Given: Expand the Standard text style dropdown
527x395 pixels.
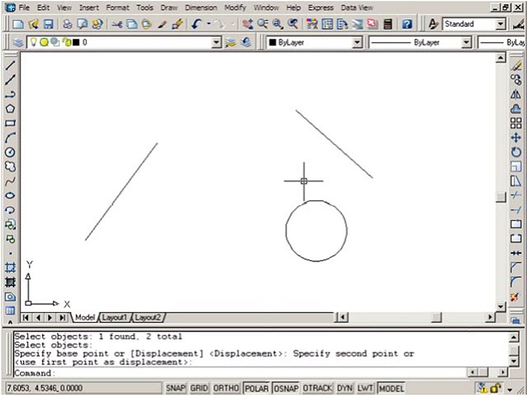Looking at the screenshot, I should pyautogui.click(x=501, y=24).
